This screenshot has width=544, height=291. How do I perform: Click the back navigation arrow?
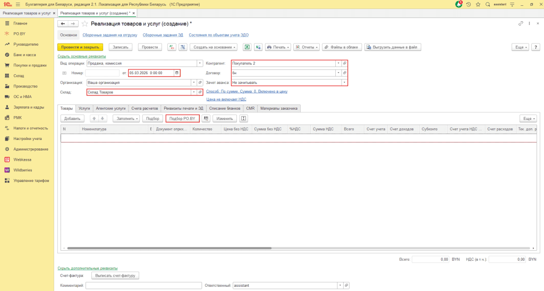pyautogui.click(x=63, y=24)
